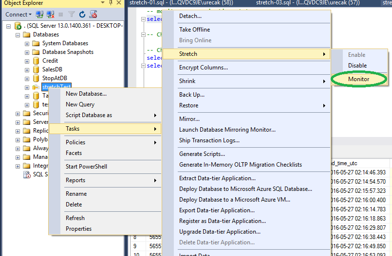This screenshot has width=392, height=256.
Task: Choose New Database... from context menu
Action: pyautogui.click(x=105, y=94)
